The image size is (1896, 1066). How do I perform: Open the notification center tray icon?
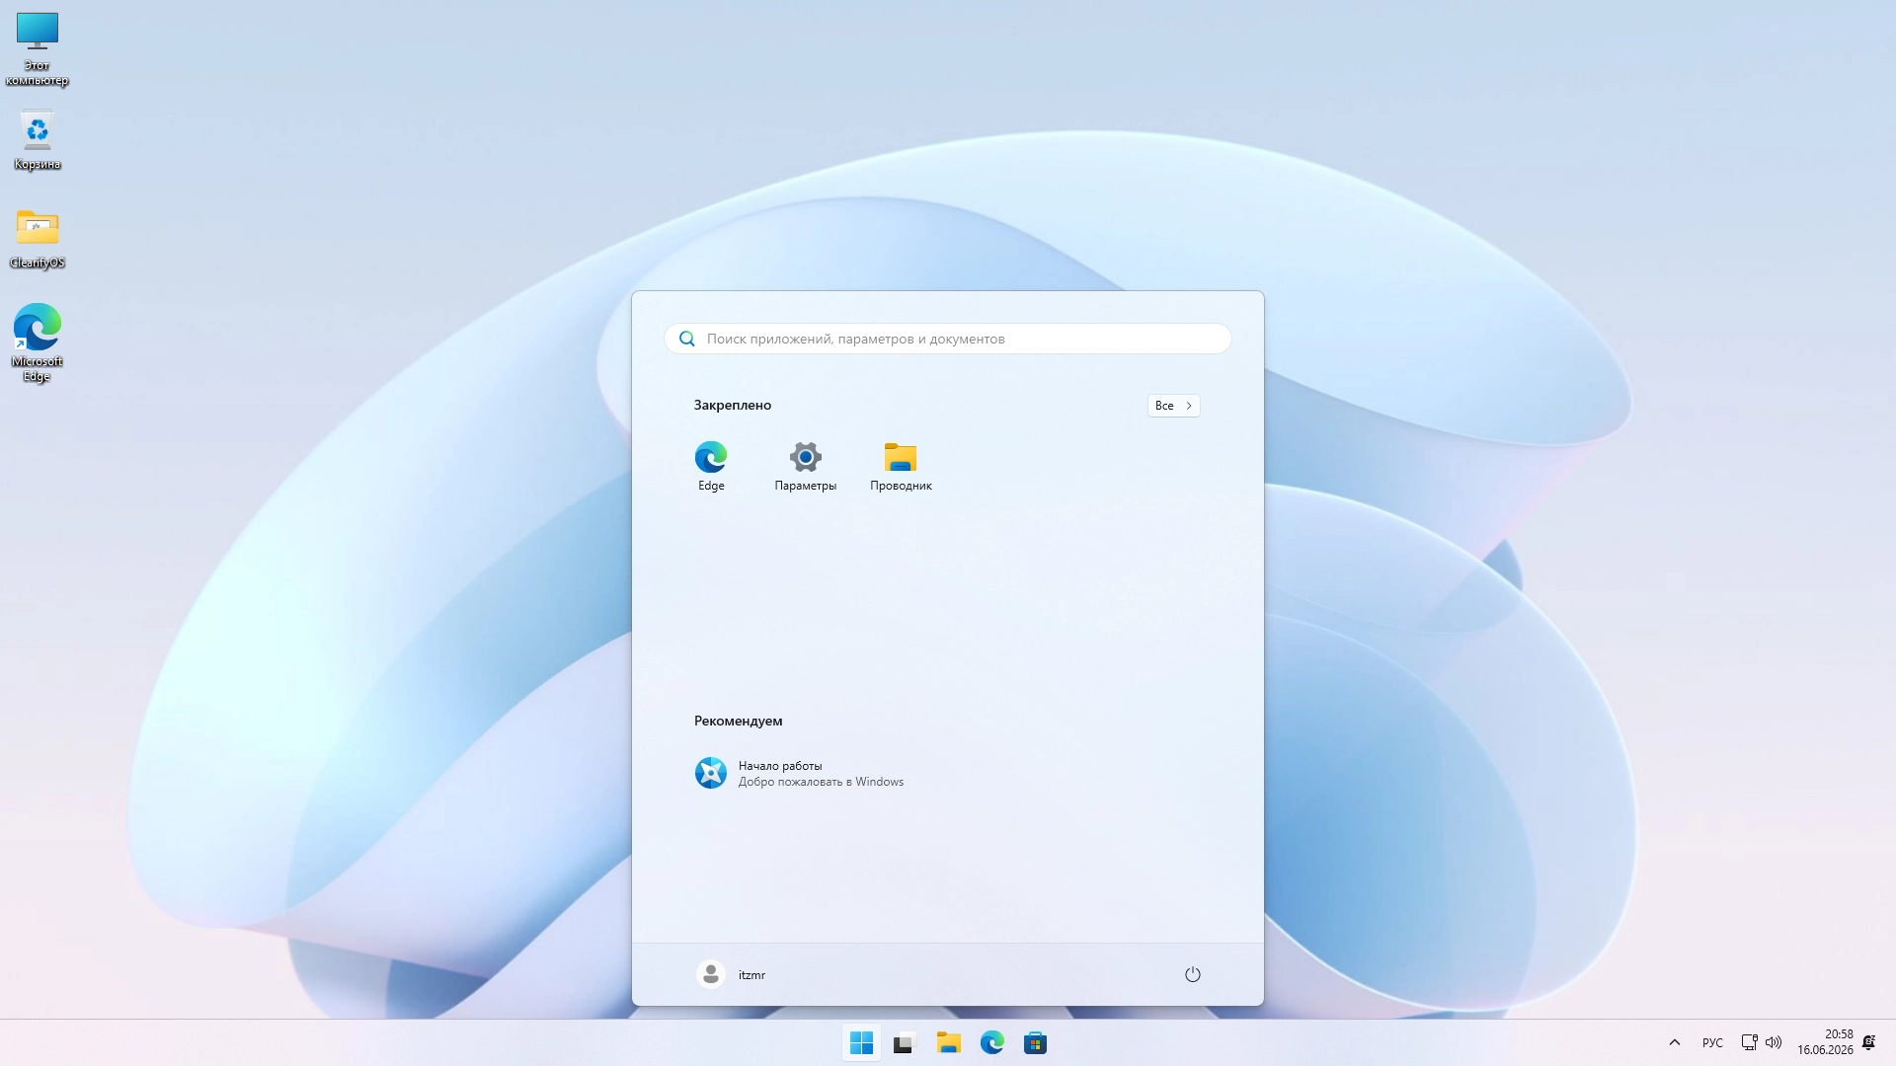(x=1869, y=1042)
